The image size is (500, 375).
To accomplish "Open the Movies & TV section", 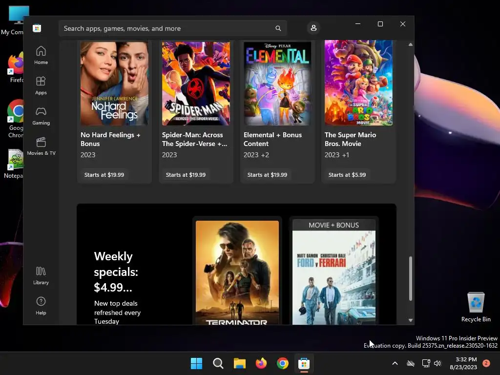I will point(41,146).
